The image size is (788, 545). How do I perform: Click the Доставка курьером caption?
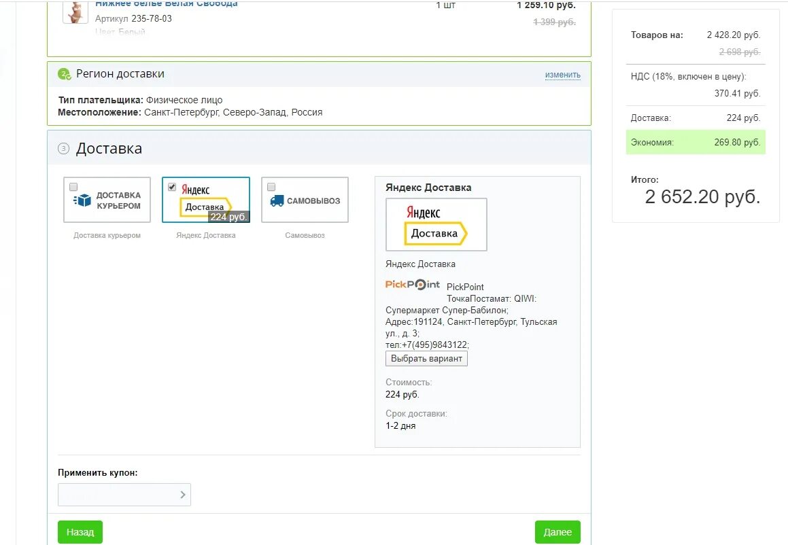coord(107,235)
